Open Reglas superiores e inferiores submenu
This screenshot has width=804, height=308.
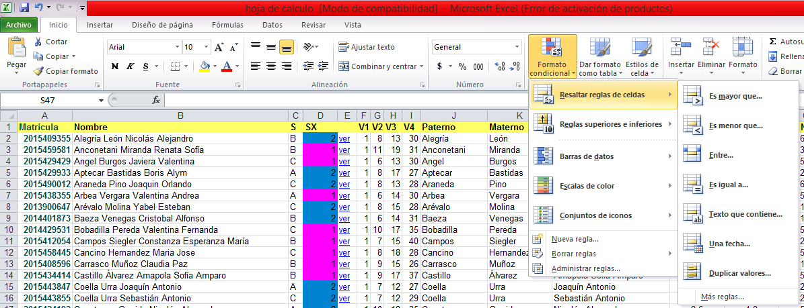pos(603,124)
